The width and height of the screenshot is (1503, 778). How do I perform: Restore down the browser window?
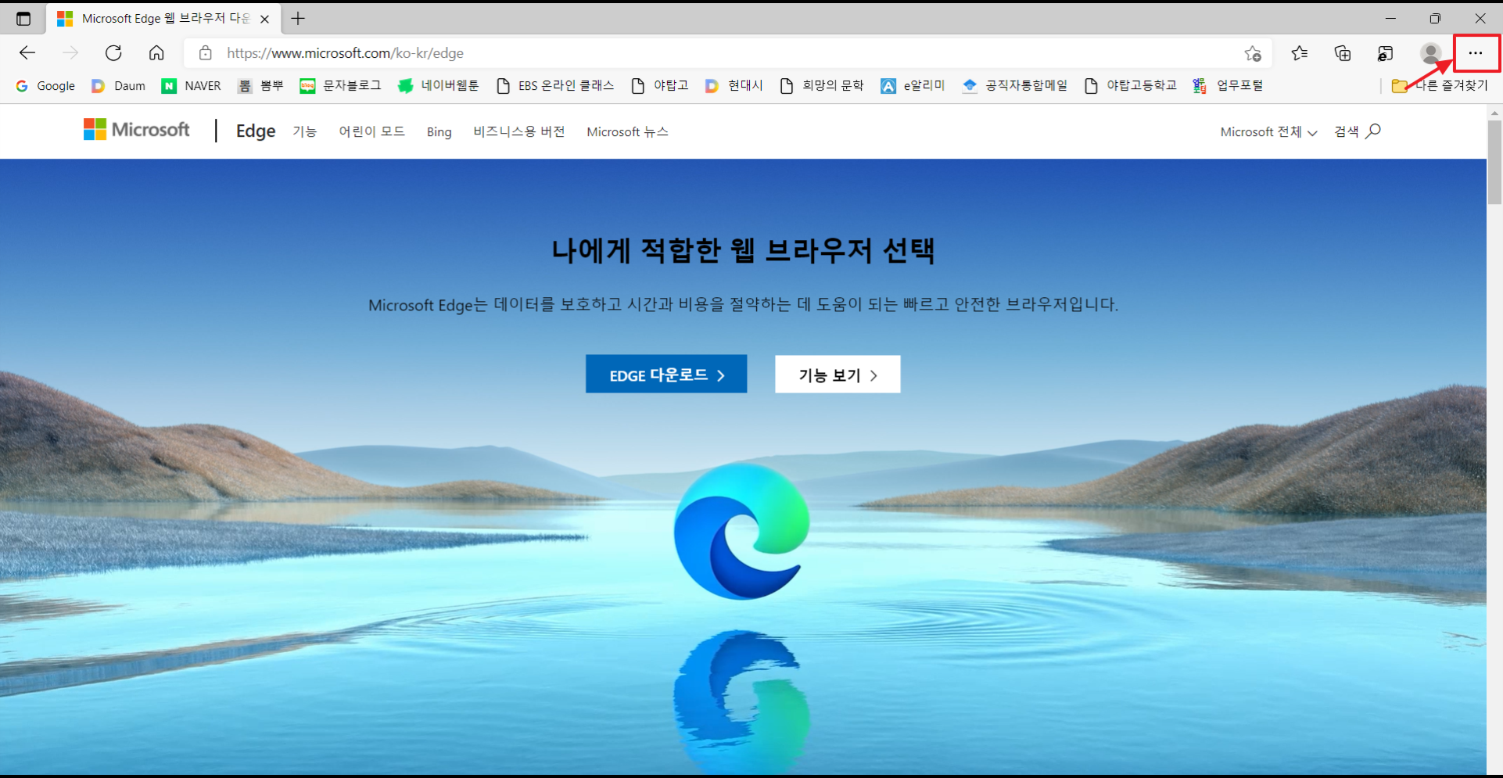[x=1435, y=18]
